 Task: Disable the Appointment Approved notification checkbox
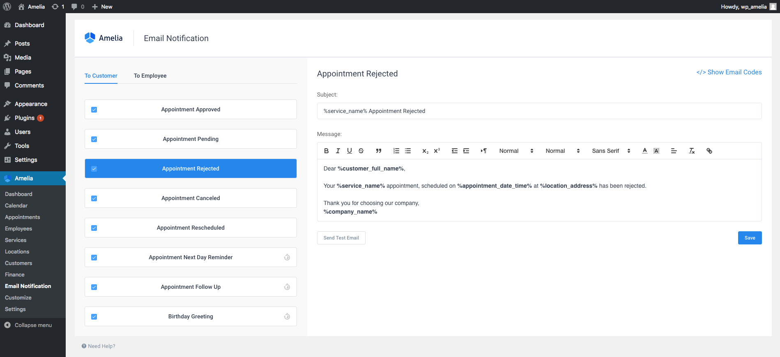[x=94, y=110]
